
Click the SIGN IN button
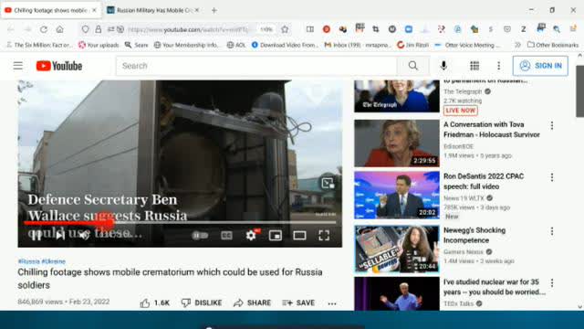tap(540, 66)
